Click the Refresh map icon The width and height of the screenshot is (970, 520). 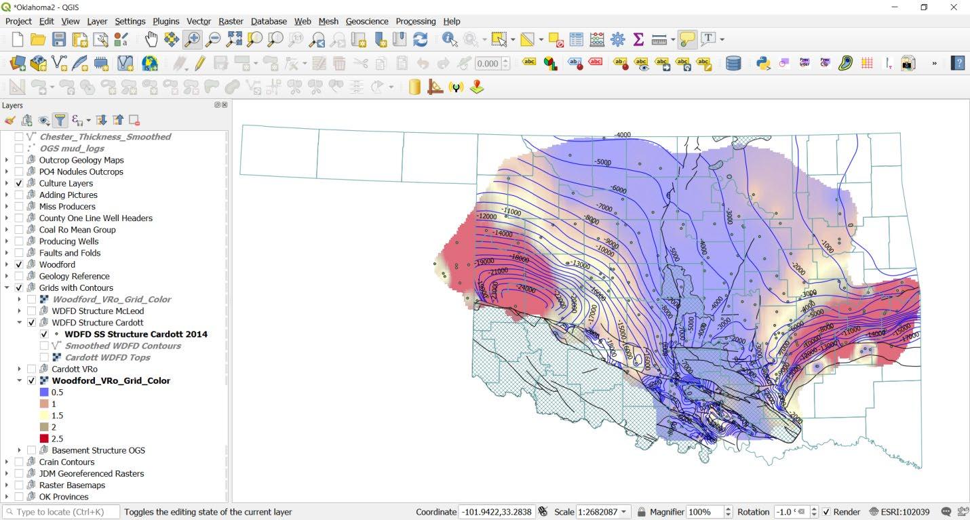tap(421, 39)
